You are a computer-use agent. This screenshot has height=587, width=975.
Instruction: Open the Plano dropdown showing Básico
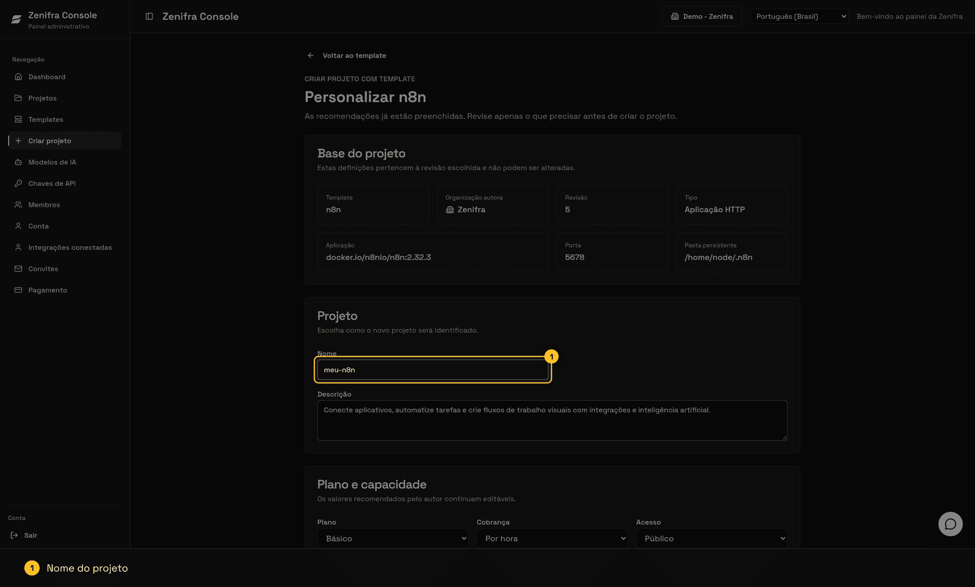393,538
